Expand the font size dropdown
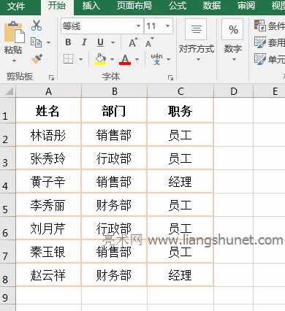Viewport: 285px width, 311px height. (167, 26)
